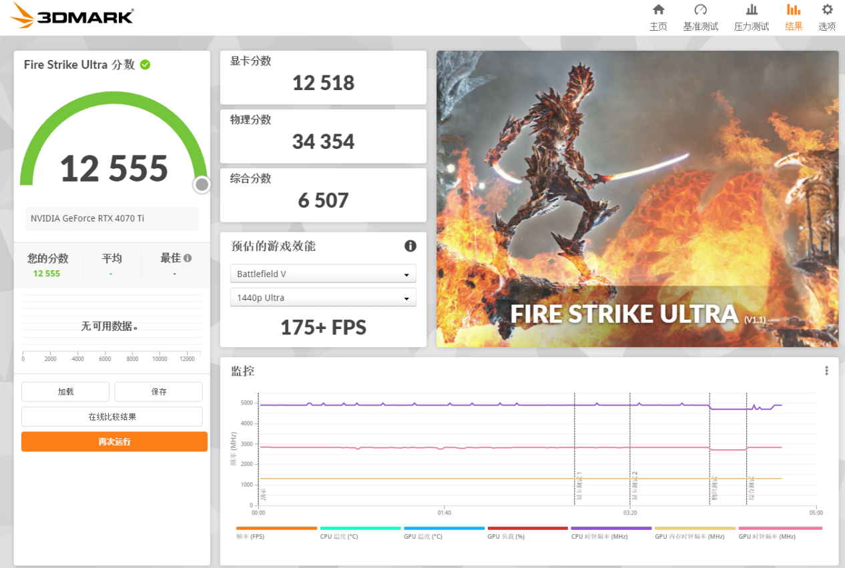Click the grey score gauge knob
This screenshot has width=845, height=568.
coord(202,185)
